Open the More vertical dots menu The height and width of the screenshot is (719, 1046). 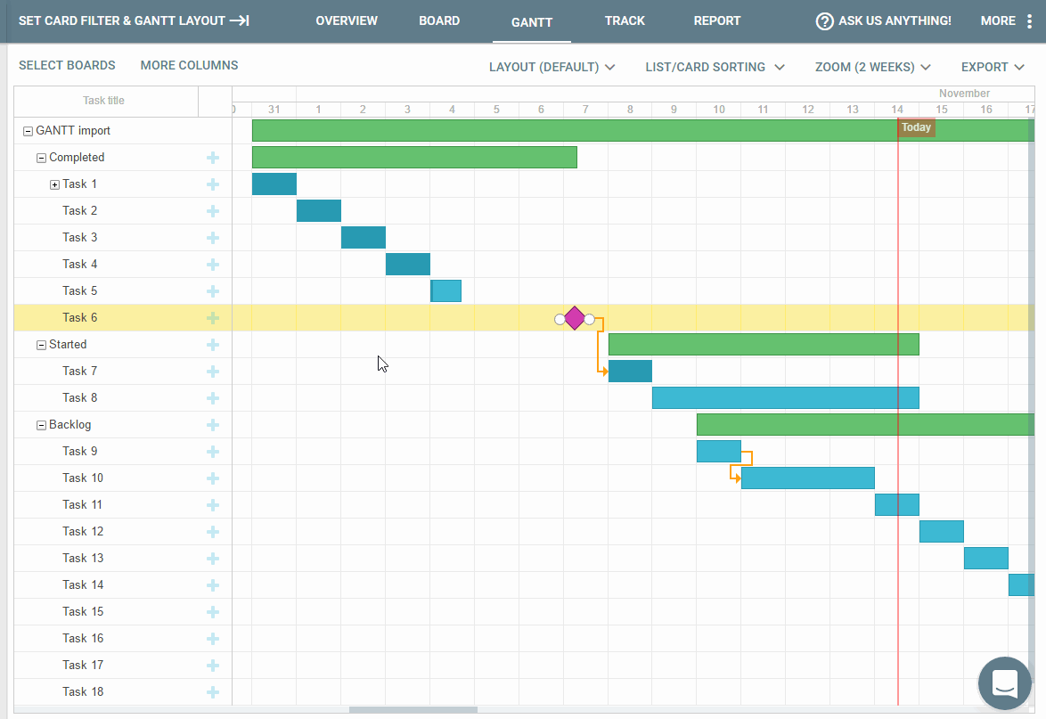point(1029,20)
